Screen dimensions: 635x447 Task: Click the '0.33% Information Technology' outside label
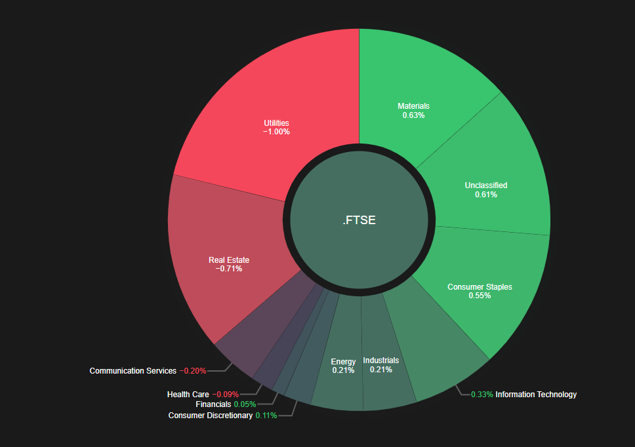pos(523,395)
